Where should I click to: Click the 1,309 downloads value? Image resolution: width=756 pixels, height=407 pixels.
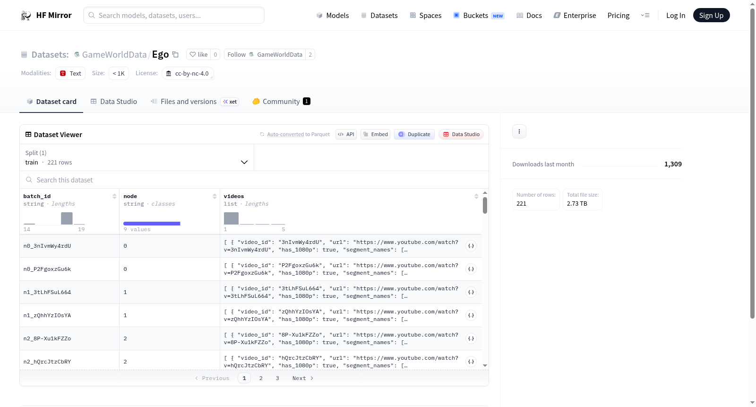click(673, 164)
